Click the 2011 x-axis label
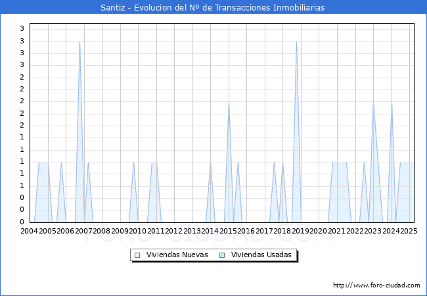 (x=156, y=231)
